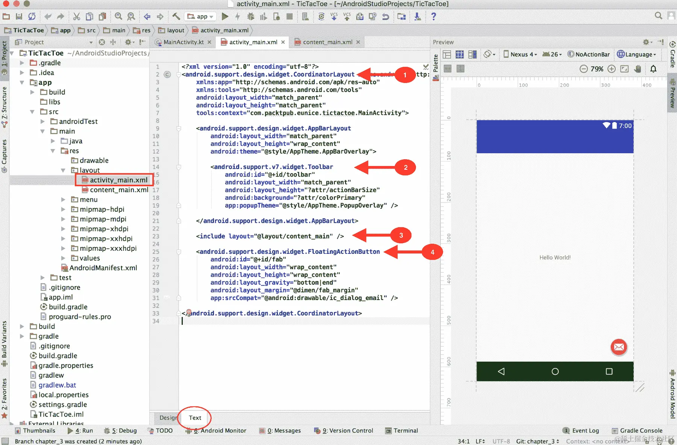Open Help with the question mark icon

pos(434,17)
